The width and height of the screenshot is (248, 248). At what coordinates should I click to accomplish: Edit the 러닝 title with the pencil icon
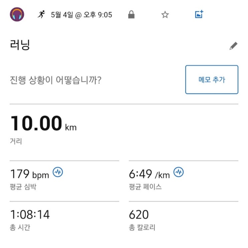click(x=233, y=46)
